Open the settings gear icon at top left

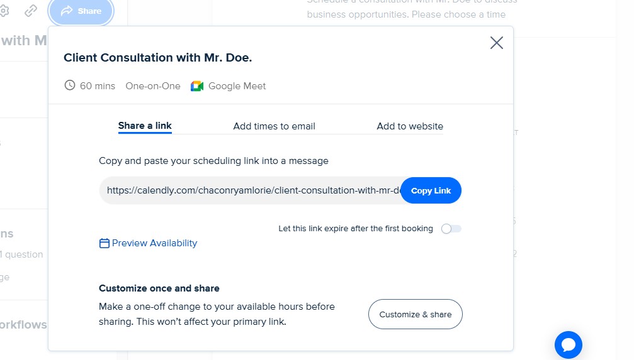pos(4,11)
